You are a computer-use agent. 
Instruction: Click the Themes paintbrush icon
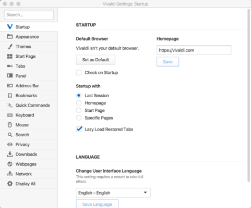pos(10,46)
